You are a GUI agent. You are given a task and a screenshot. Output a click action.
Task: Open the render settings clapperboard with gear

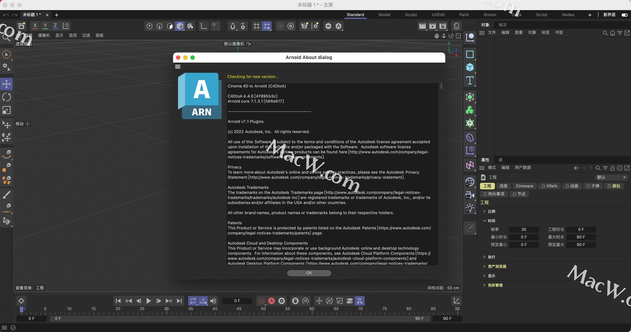point(443,26)
